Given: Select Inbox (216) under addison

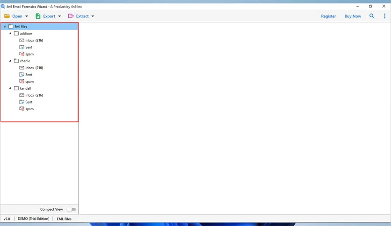Looking at the screenshot, I should point(34,40).
